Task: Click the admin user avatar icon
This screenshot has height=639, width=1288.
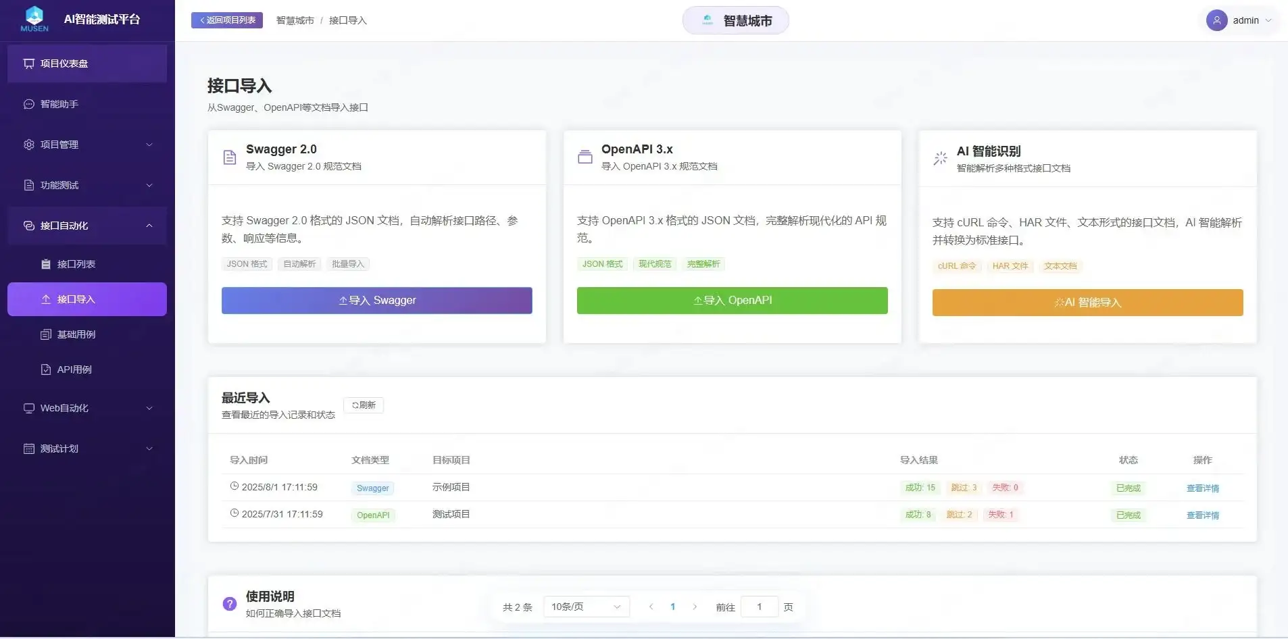Action: (x=1218, y=20)
